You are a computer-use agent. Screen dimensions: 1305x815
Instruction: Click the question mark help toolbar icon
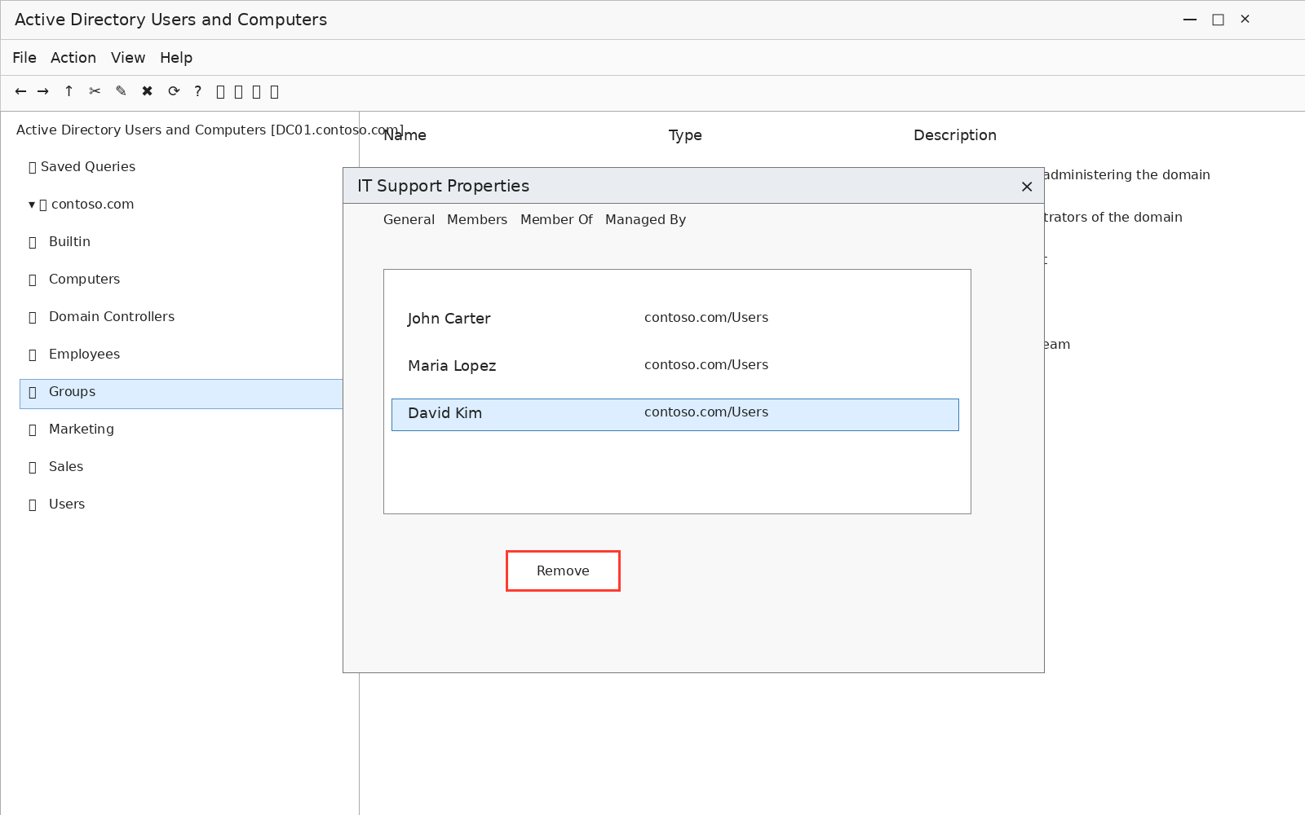point(197,91)
